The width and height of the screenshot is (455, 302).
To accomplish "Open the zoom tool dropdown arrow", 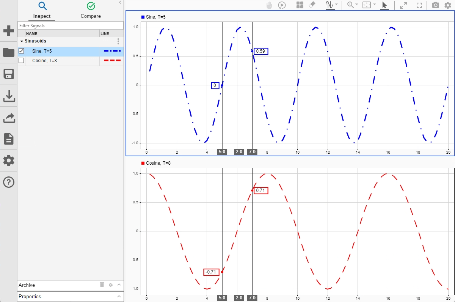I will 357,5.
